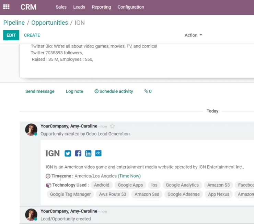Click the Timezone clock icon

point(48,176)
